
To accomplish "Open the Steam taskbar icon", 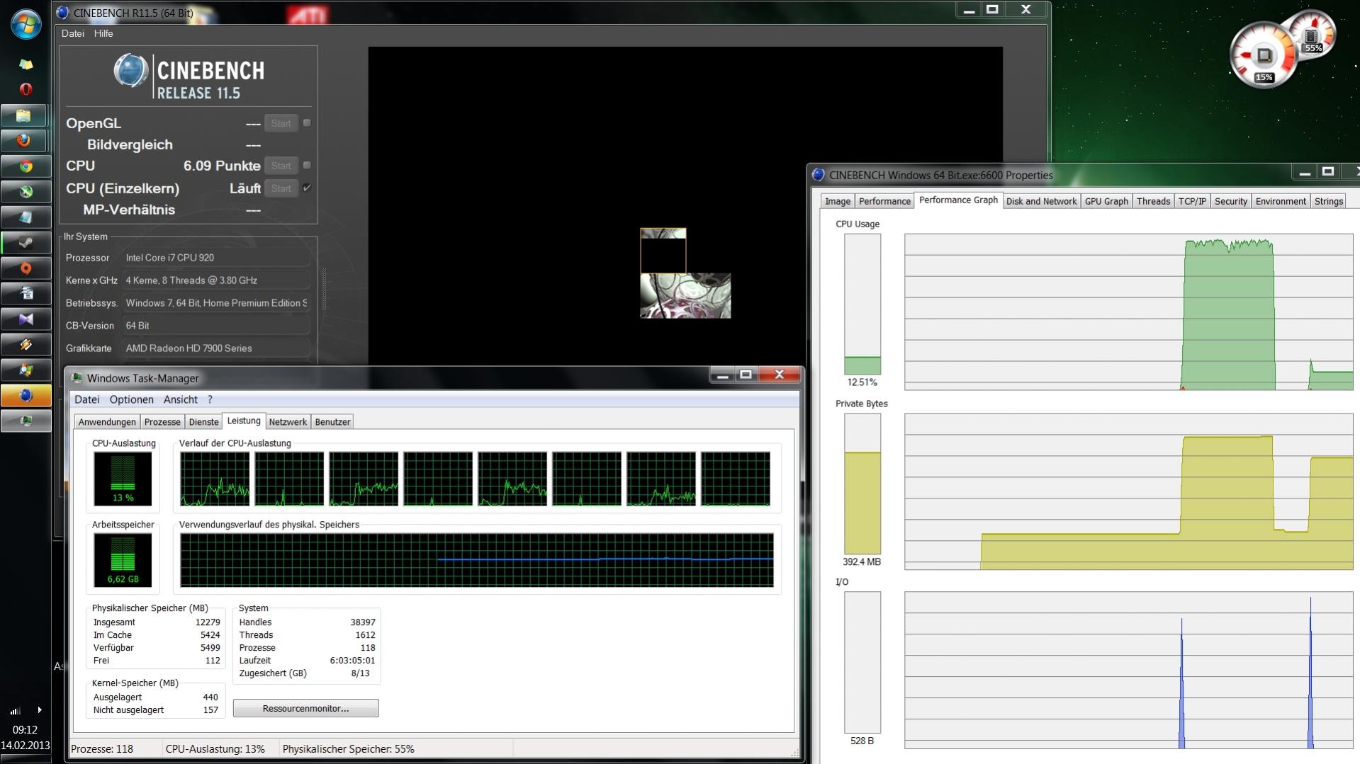I will (26, 243).
